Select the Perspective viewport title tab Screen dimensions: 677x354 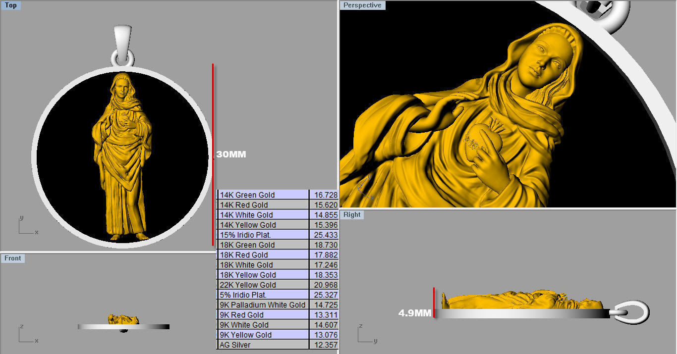coord(362,5)
